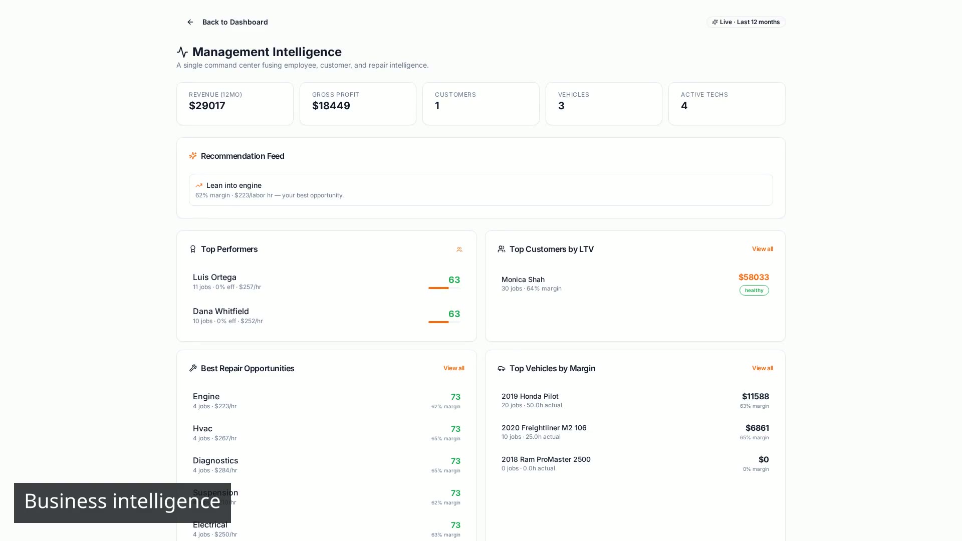962x541 pixels.
Task: Open the Lean into engine recommendation
Action: (x=480, y=190)
